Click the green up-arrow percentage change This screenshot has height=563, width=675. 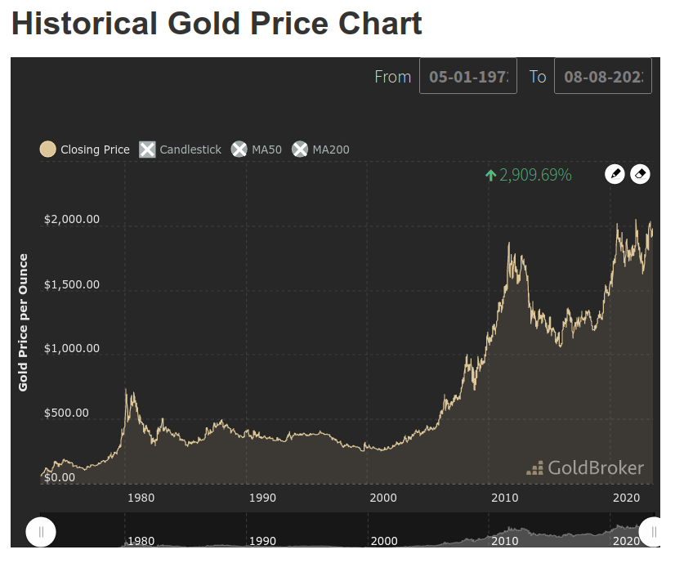coord(528,175)
